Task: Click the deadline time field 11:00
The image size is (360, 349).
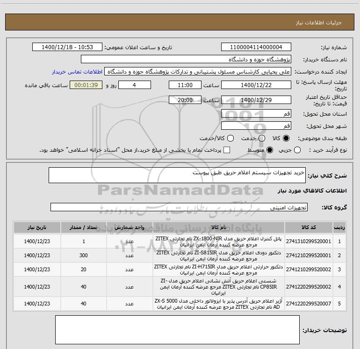Action: [185, 85]
